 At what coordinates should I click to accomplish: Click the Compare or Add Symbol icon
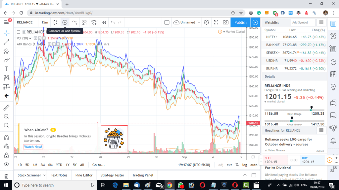(65, 22)
